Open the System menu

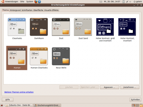point(30,1)
